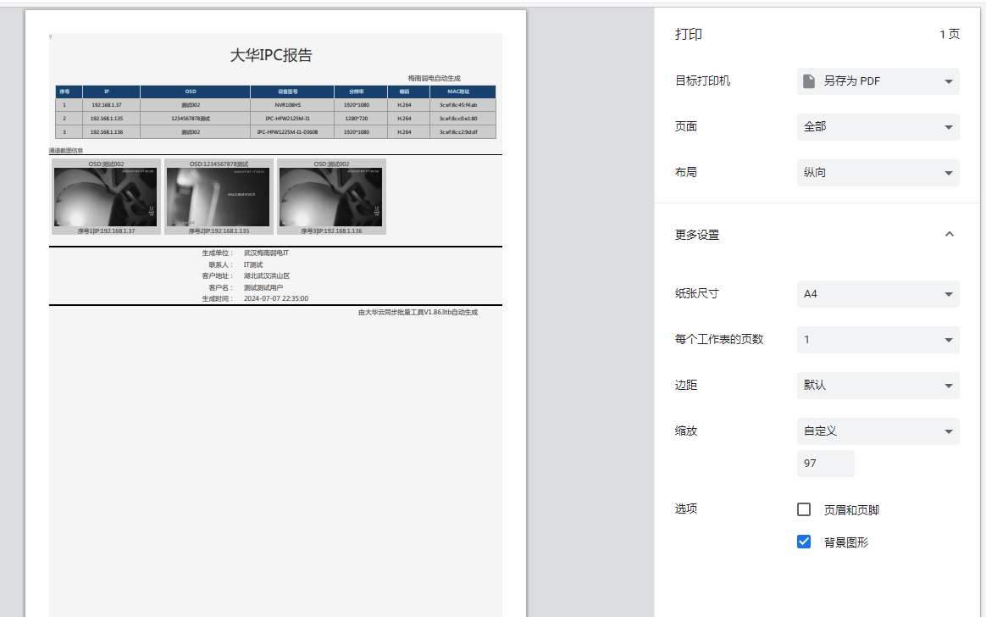Click the 梅南弱电自动生成 caption
986x617 pixels.
[x=435, y=79]
